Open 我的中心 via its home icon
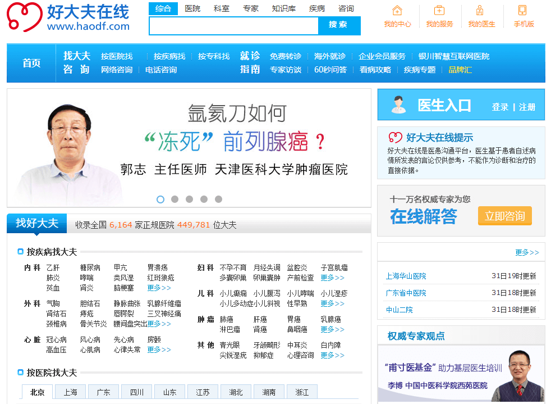The image size is (551, 404). click(397, 11)
